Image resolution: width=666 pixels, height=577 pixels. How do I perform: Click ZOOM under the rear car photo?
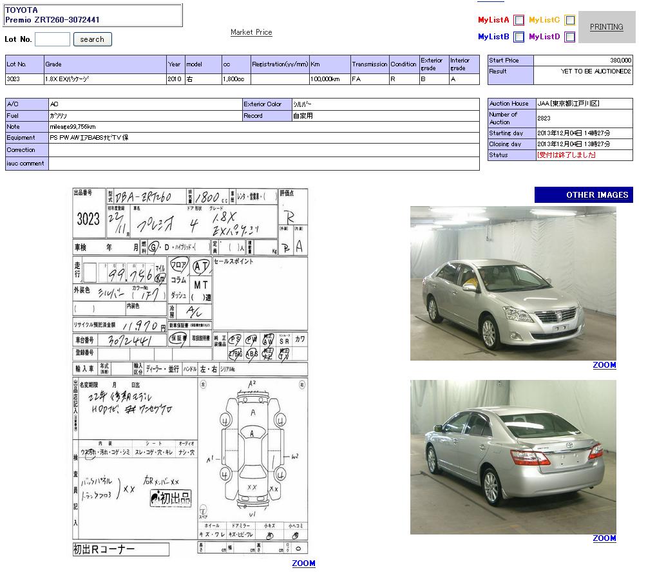[604, 538]
